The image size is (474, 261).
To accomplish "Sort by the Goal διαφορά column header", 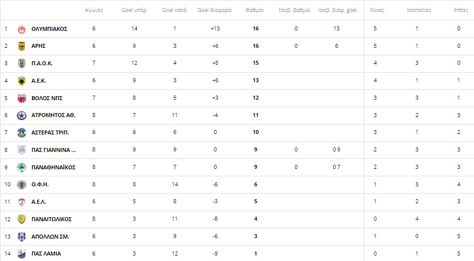I will tap(215, 10).
